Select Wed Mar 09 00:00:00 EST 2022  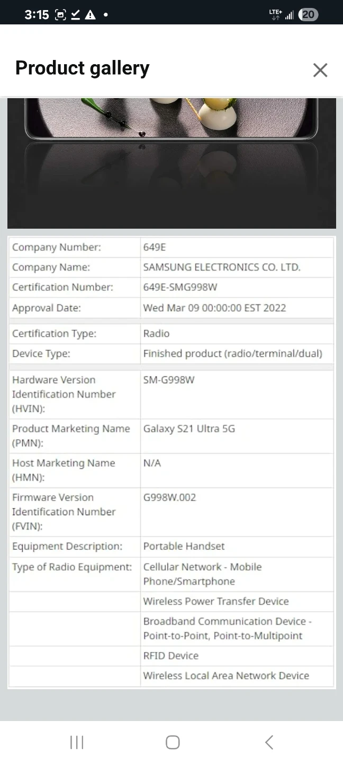(214, 308)
